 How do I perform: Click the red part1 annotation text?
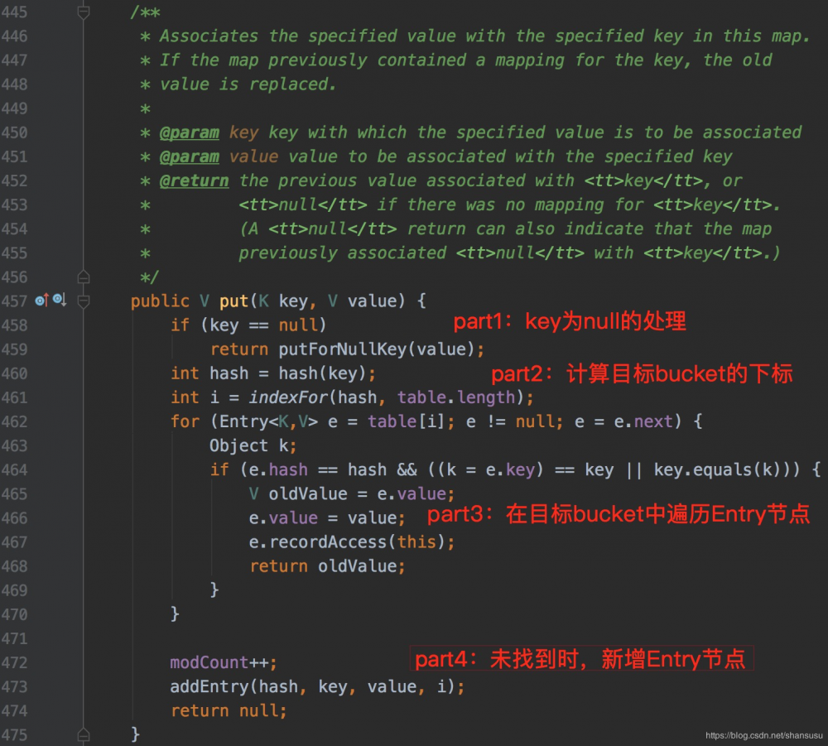pos(569,322)
